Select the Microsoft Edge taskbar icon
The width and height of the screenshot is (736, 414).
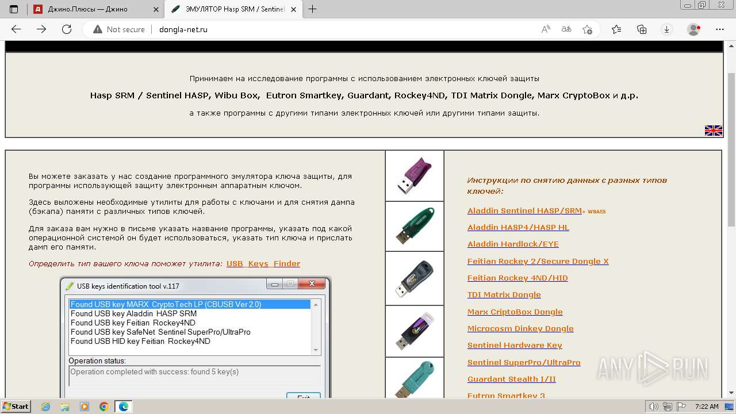[124, 407]
